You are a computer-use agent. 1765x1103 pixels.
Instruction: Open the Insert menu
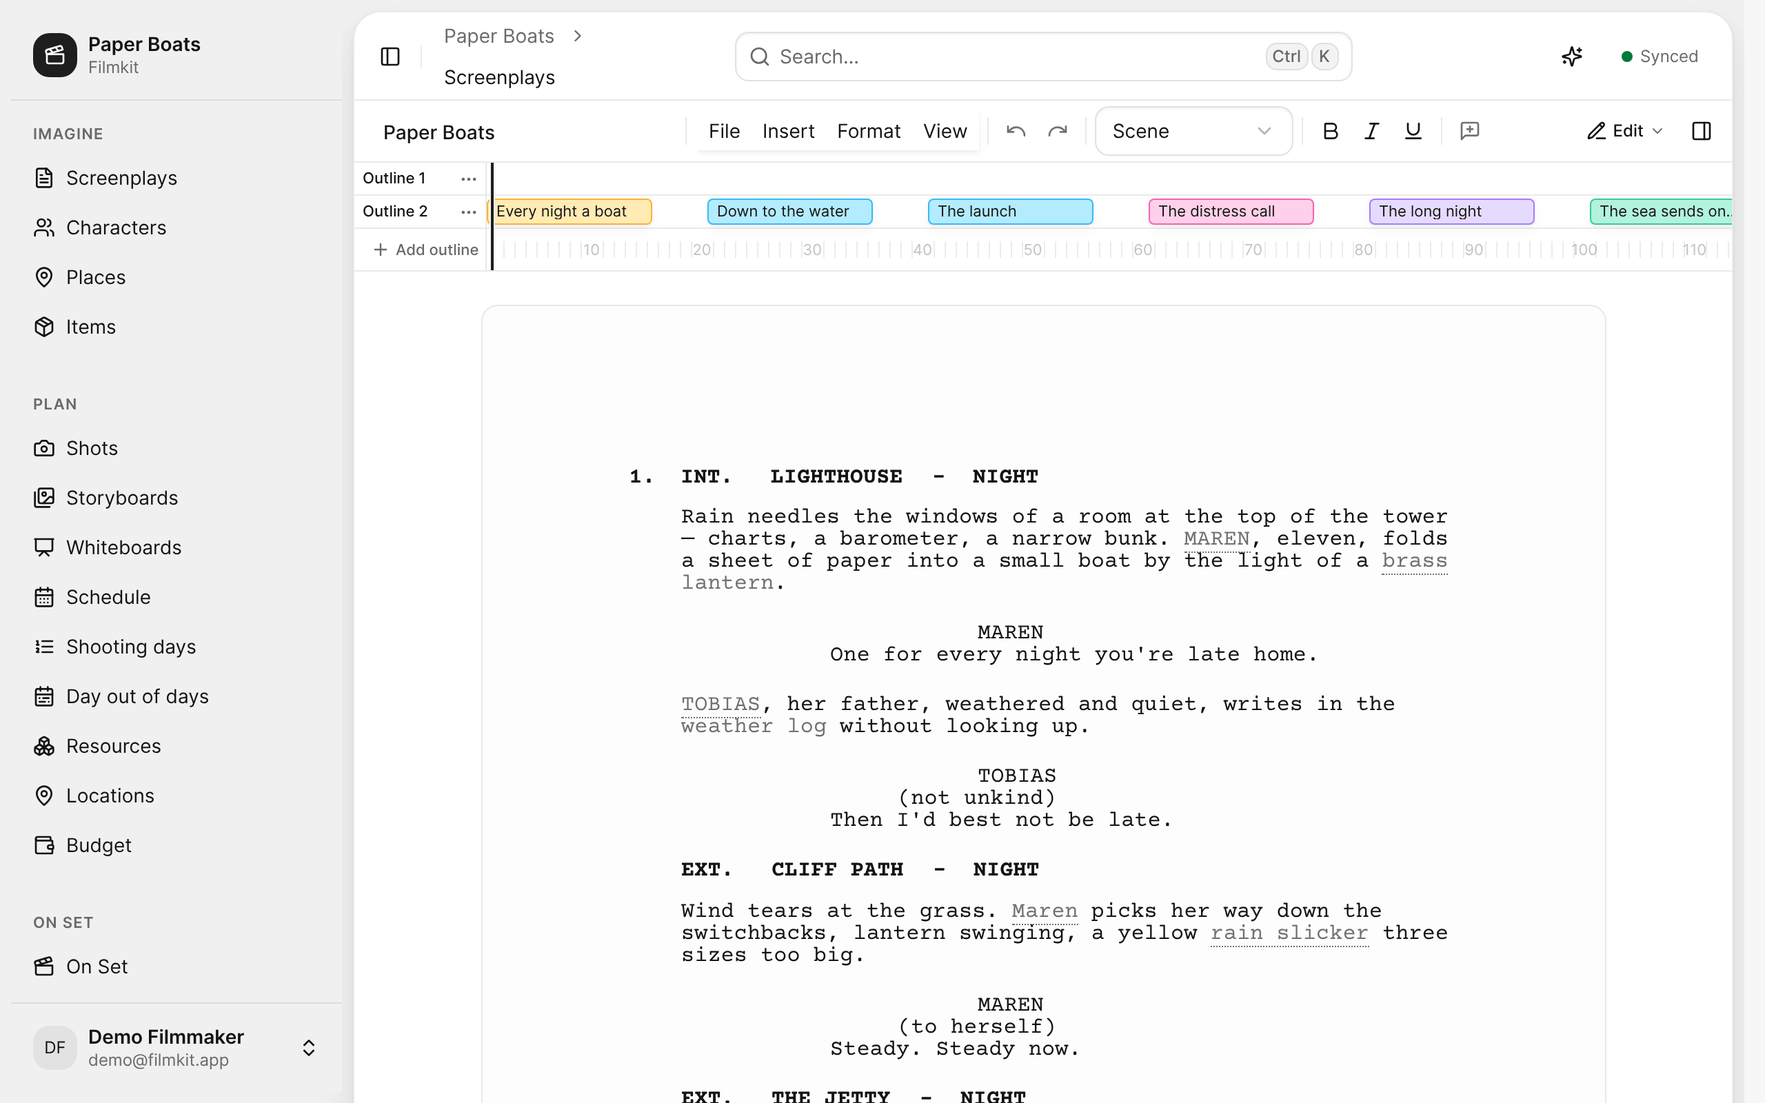point(789,131)
